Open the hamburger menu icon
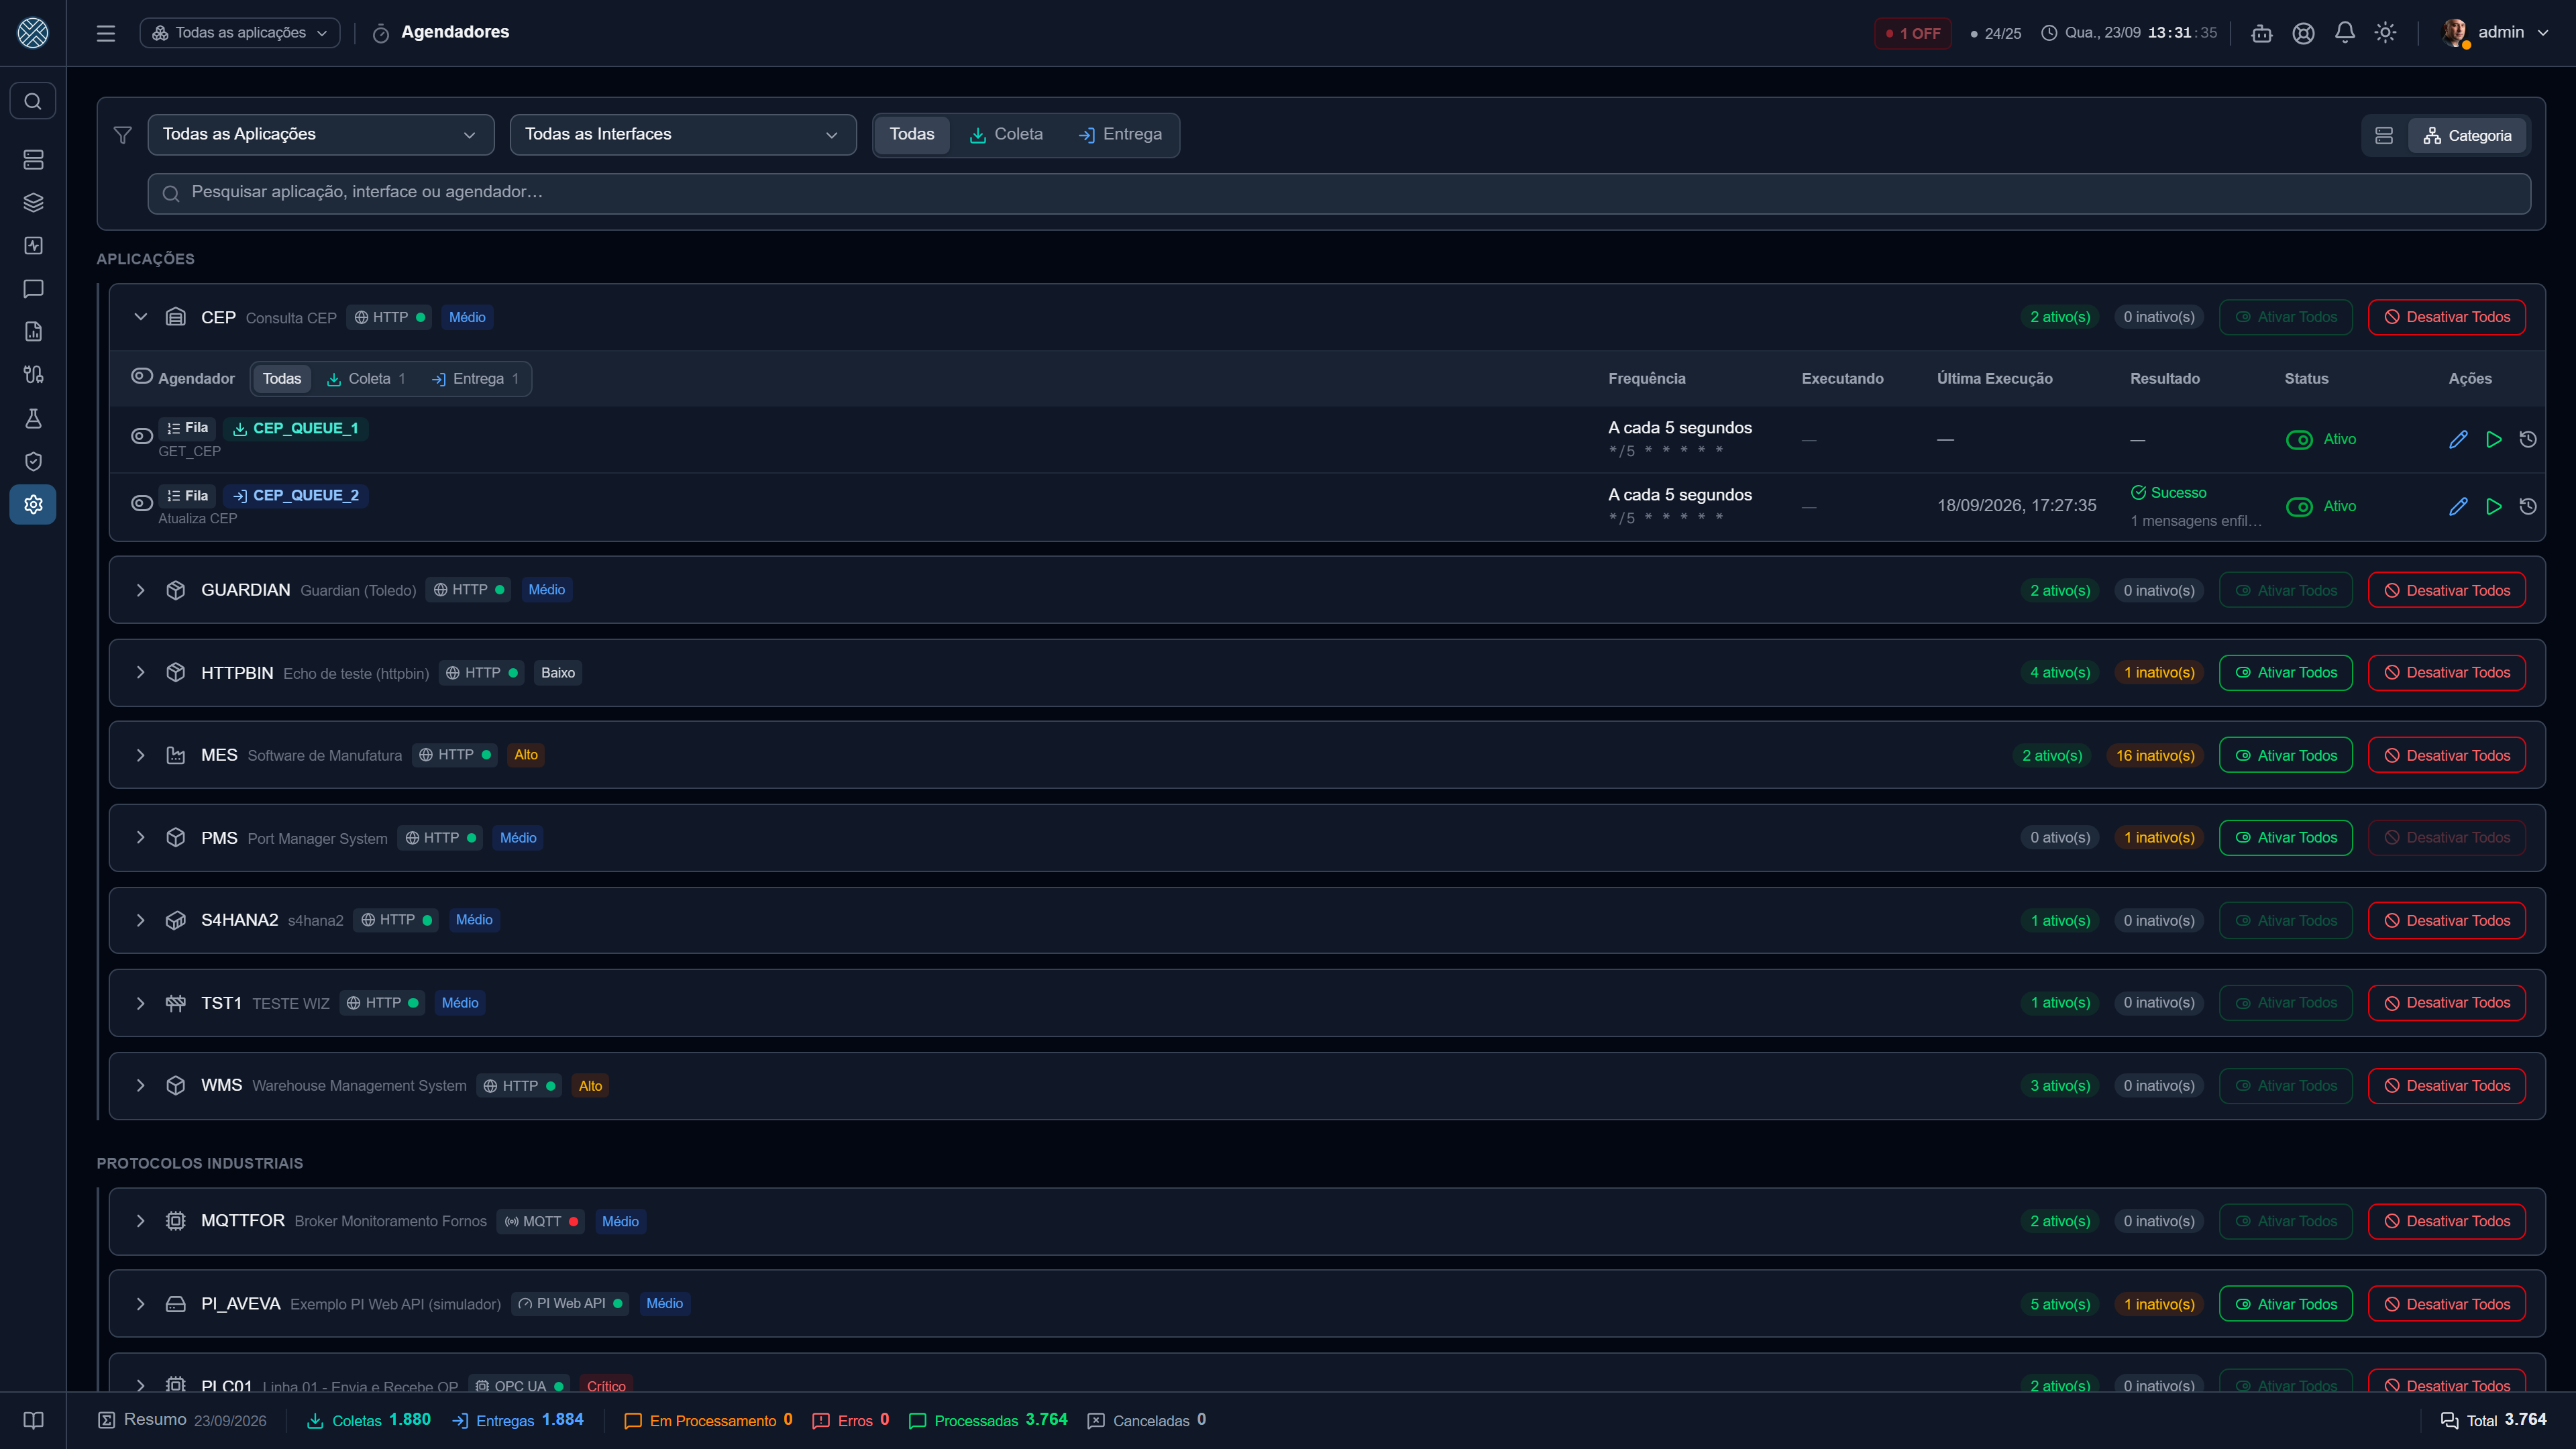Screen dimensions: 2576x1449 pos(106,33)
